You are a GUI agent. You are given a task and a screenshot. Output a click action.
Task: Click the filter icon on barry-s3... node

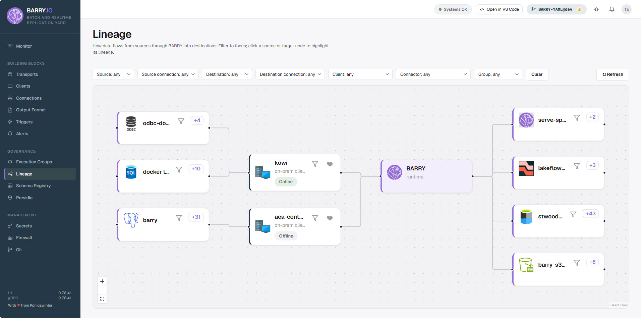coord(577,263)
